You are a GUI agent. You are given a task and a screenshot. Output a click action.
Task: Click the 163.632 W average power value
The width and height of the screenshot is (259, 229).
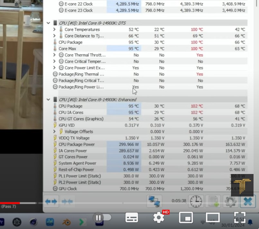point(235,144)
